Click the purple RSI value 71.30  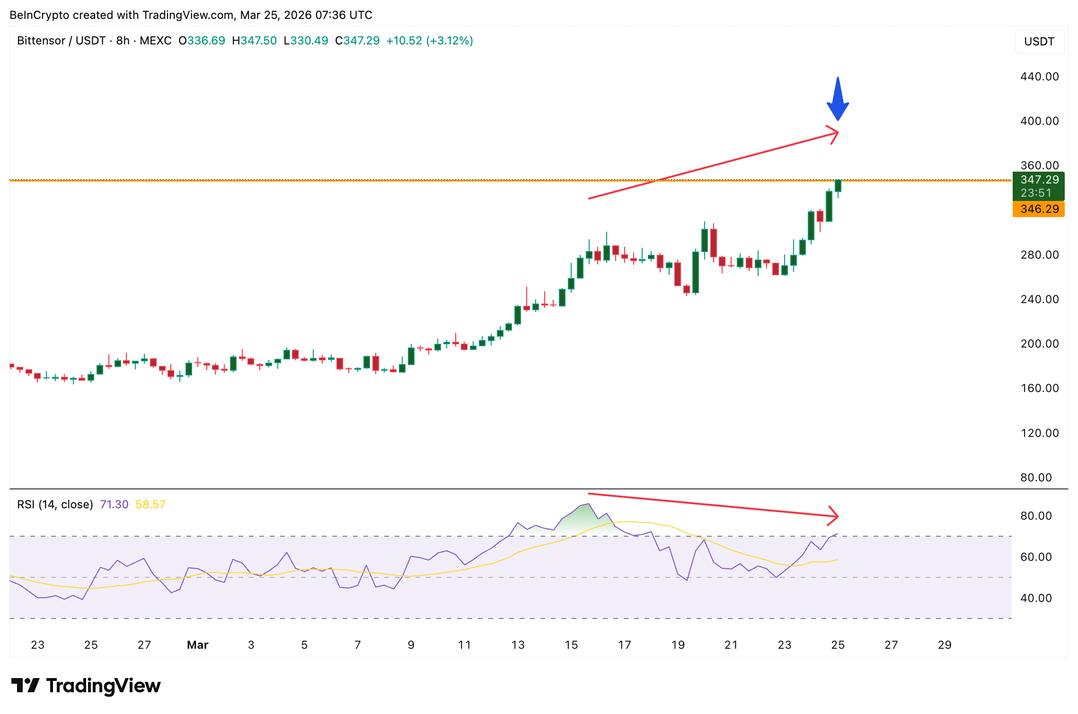click(x=114, y=505)
